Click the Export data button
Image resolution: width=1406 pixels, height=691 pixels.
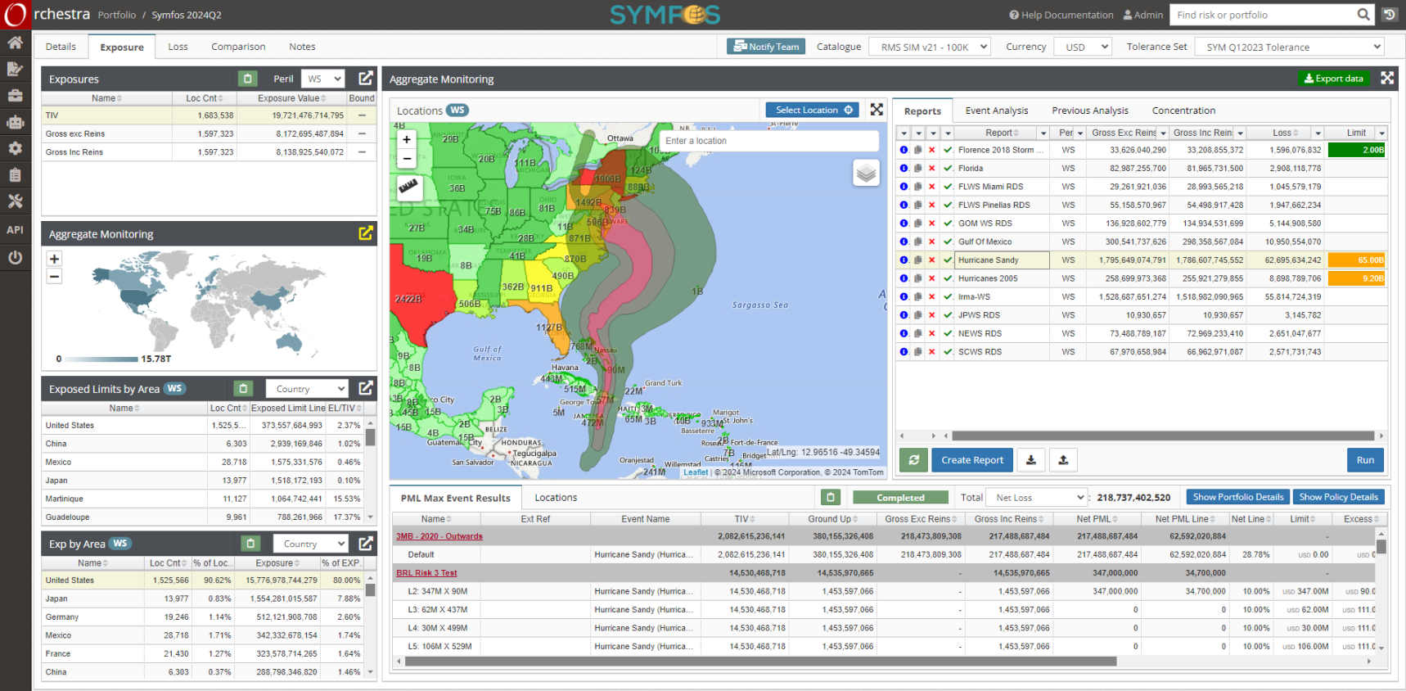[1334, 78]
